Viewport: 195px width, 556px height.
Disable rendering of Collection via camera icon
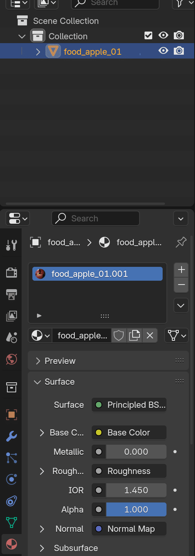(x=179, y=36)
